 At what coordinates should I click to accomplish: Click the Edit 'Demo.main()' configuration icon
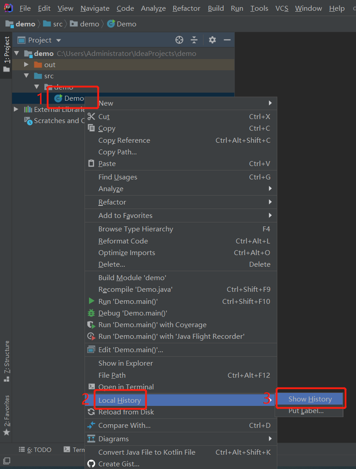[x=91, y=350]
